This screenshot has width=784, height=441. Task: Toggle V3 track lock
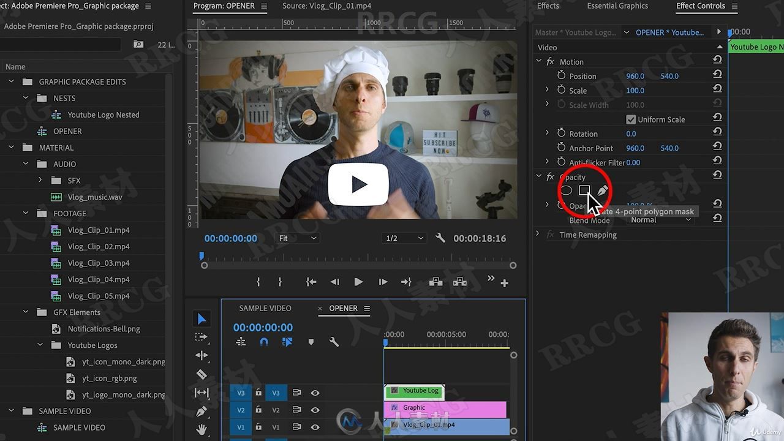[x=258, y=393]
